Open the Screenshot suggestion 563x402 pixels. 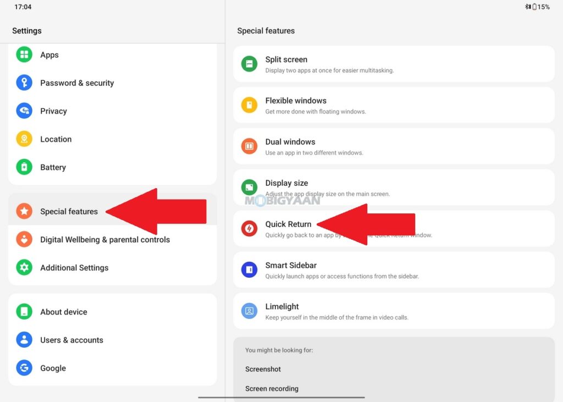262,369
